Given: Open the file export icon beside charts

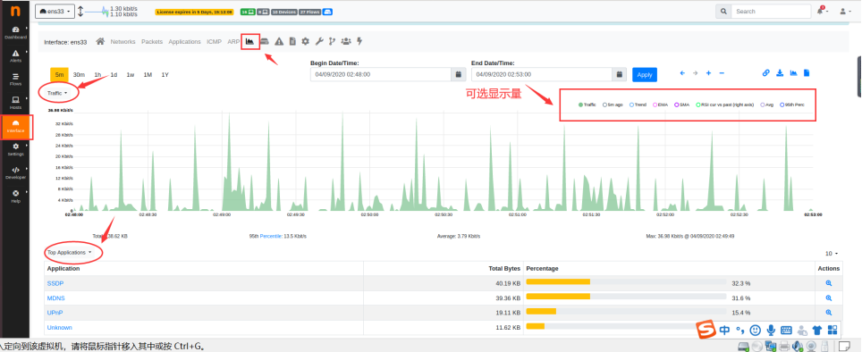Looking at the screenshot, I should (807, 73).
